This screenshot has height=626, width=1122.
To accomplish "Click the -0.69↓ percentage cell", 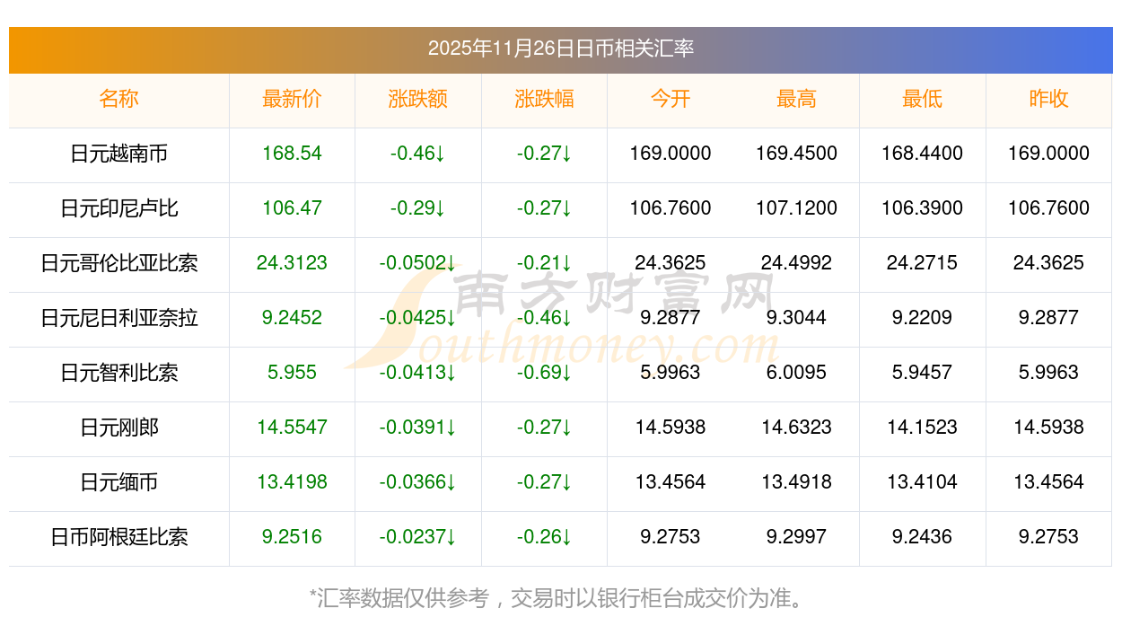I will click(x=544, y=373).
